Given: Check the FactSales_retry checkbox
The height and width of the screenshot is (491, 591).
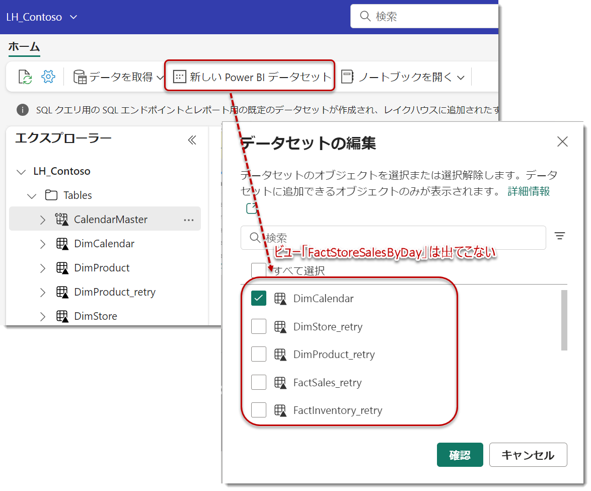Looking at the screenshot, I should tap(259, 382).
